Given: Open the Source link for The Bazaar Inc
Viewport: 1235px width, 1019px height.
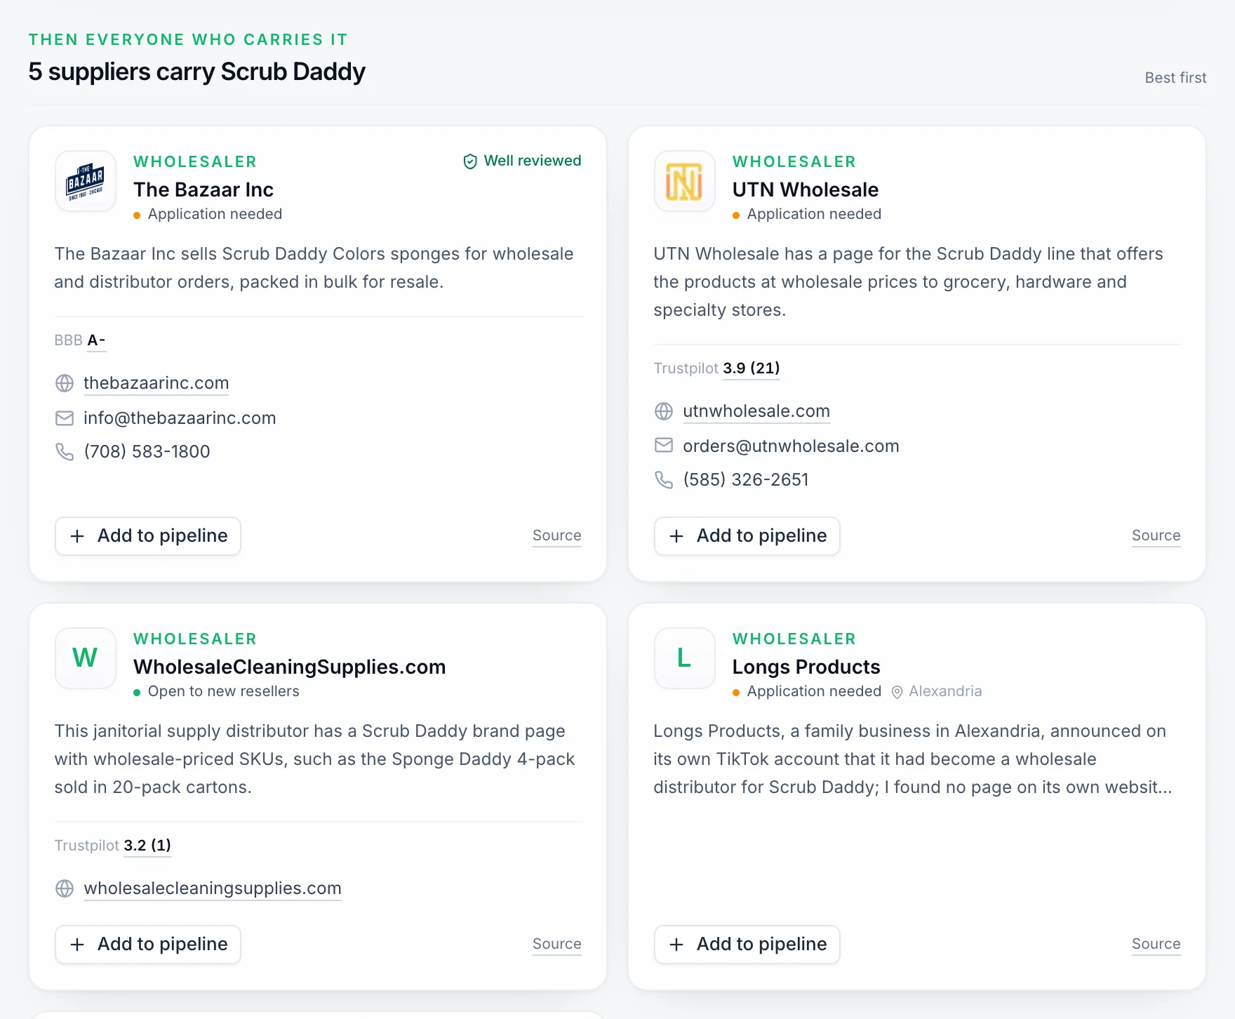Looking at the screenshot, I should [x=557, y=535].
